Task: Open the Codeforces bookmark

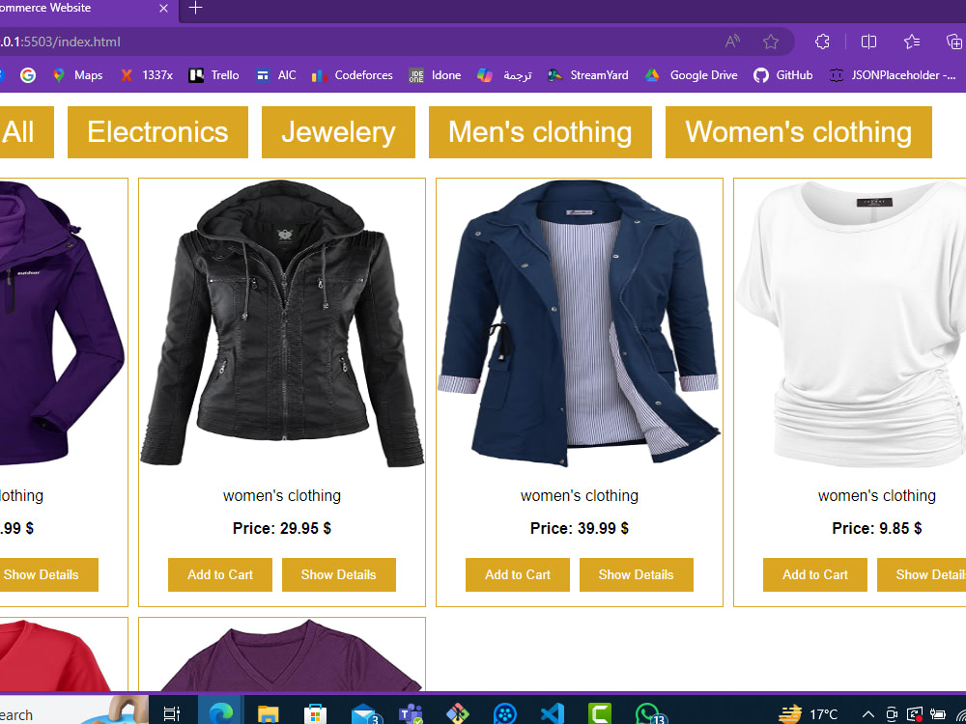Action: coord(352,75)
